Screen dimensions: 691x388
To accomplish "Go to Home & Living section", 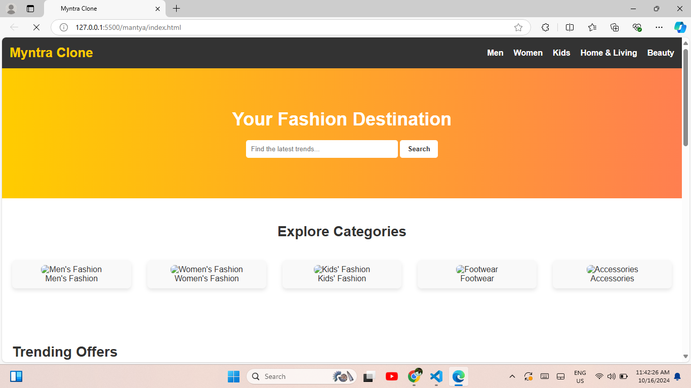I will [x=608, y=53].
